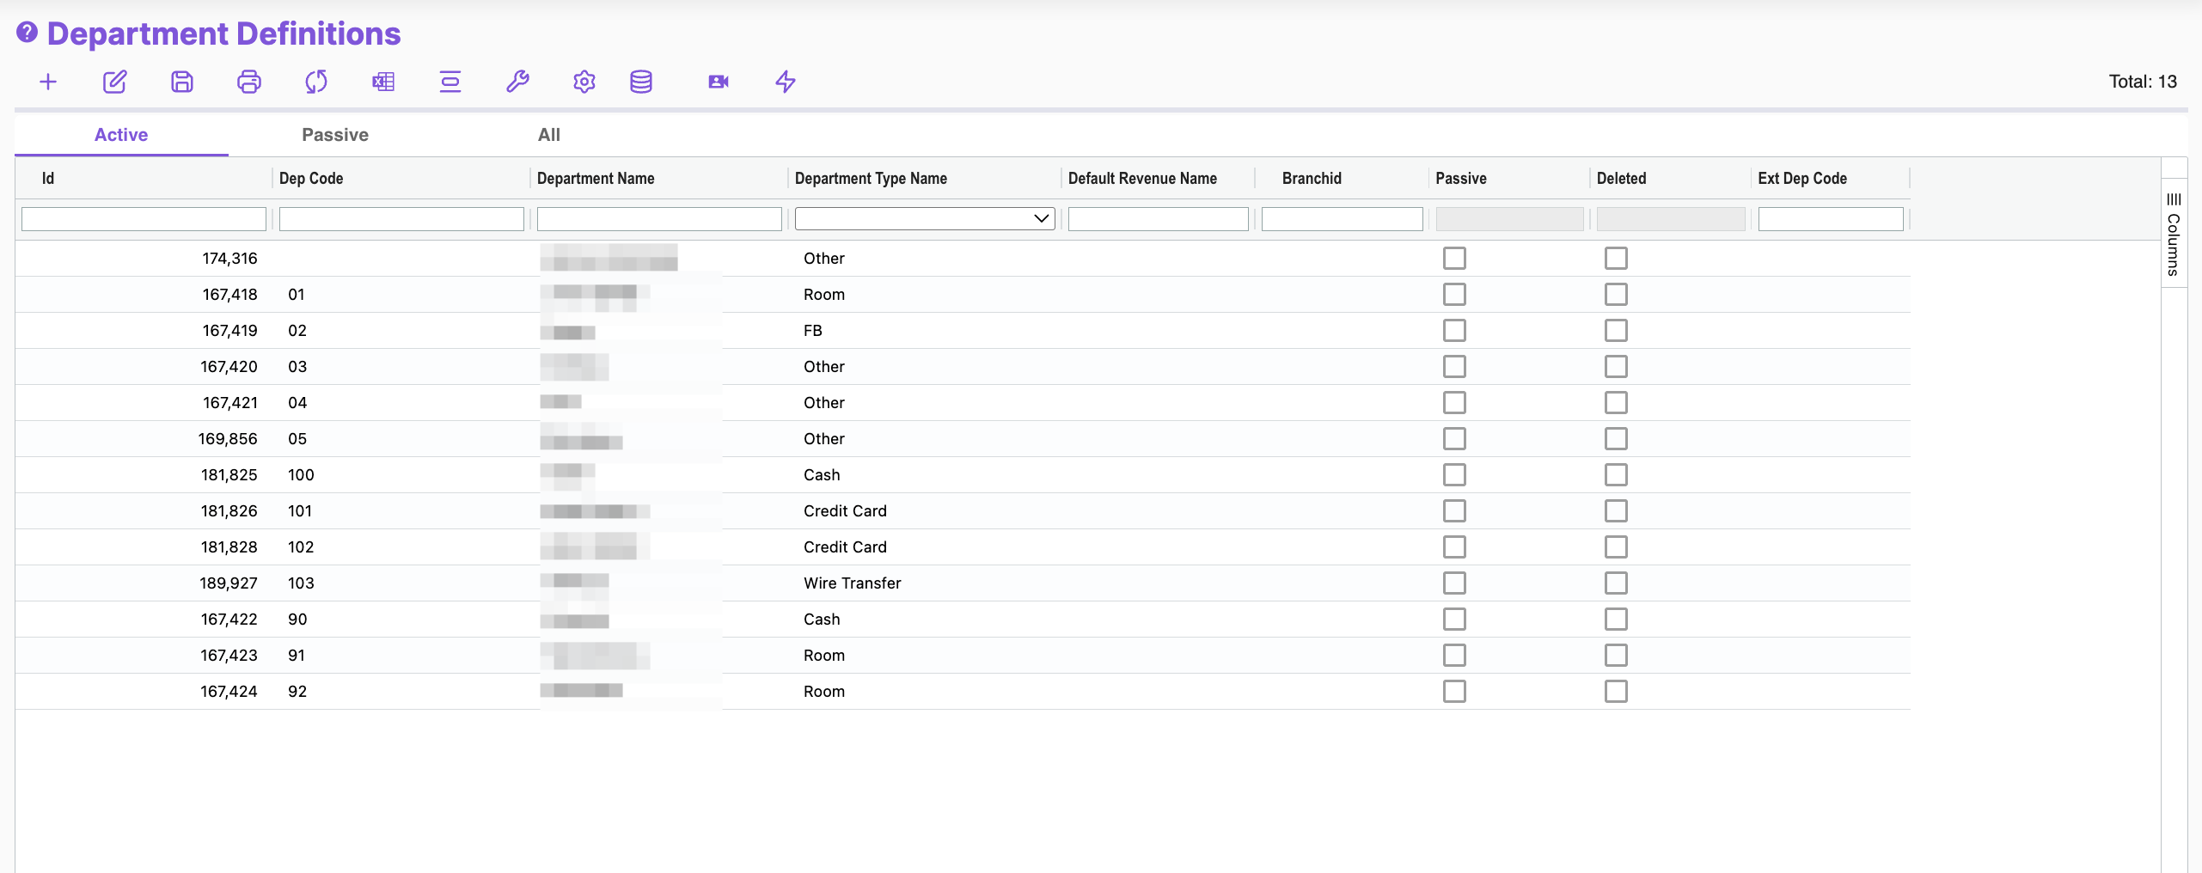The width and height of the screenshot is (2202, 873).
Task: Expand the Columns side panel
Action: coord(2174,234)
